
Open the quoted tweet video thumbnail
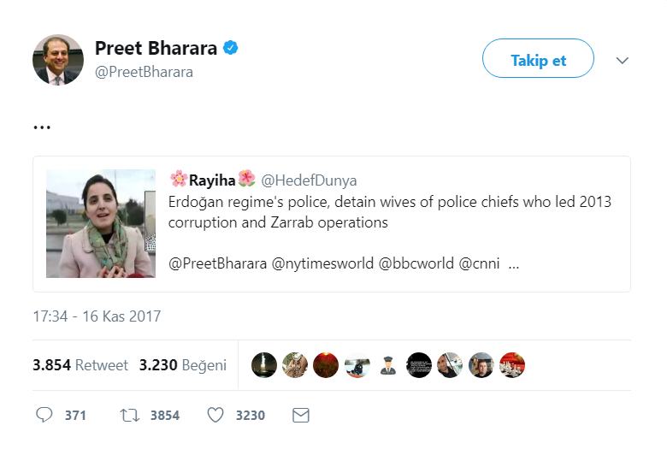pos(101,223)
